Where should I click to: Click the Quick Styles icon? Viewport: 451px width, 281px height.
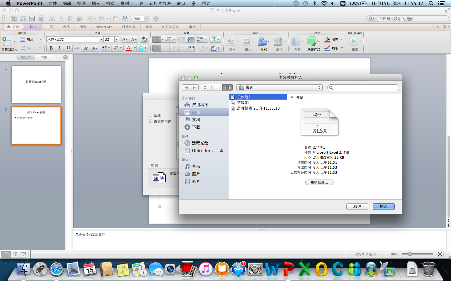pyautogui.click(x=312, y=42)
